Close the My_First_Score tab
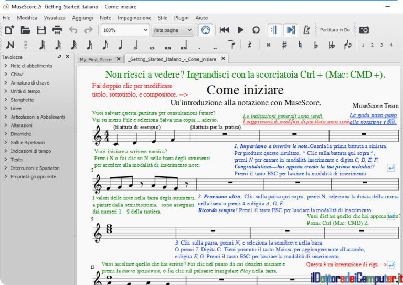 point(119,59)
